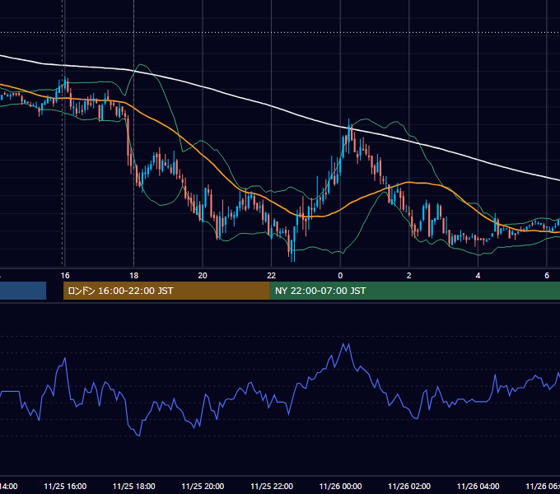Click the "11/25 20:00" date label
The image size is (560, 494).
[203, 486]
